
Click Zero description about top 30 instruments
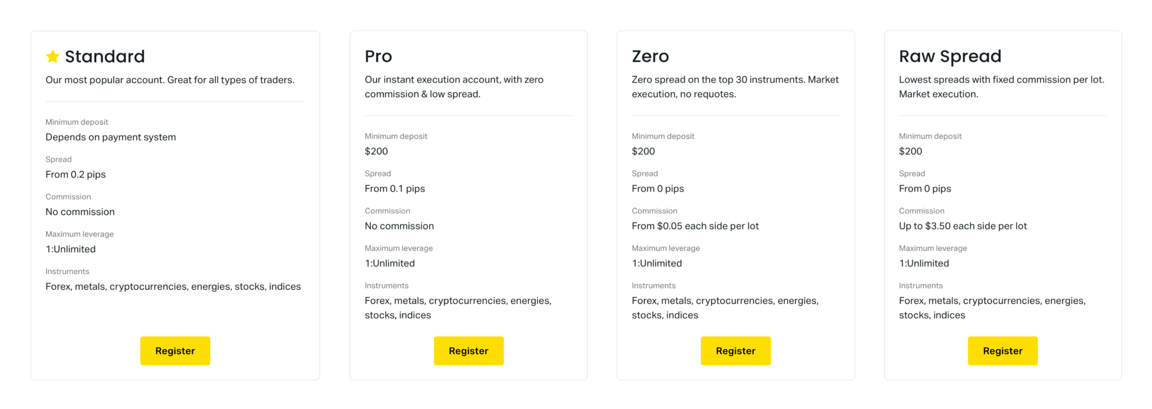tap(735, 87)
